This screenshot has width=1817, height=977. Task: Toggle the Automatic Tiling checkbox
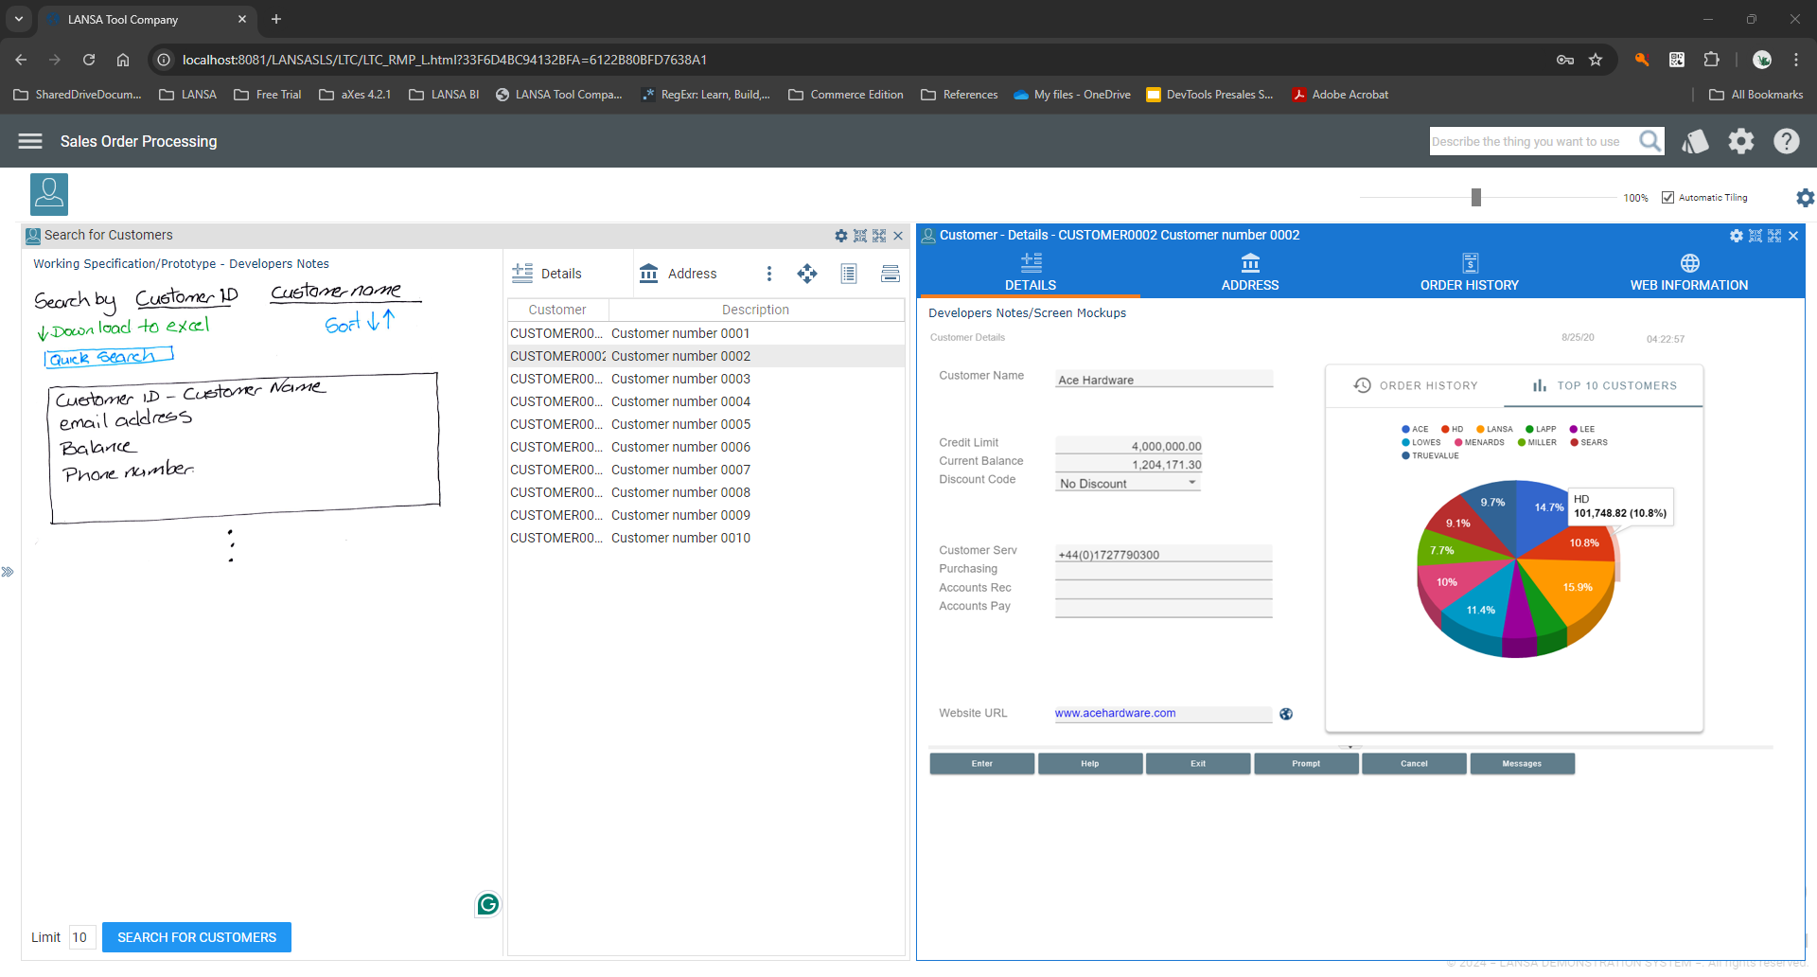(x=1667, y=198)
